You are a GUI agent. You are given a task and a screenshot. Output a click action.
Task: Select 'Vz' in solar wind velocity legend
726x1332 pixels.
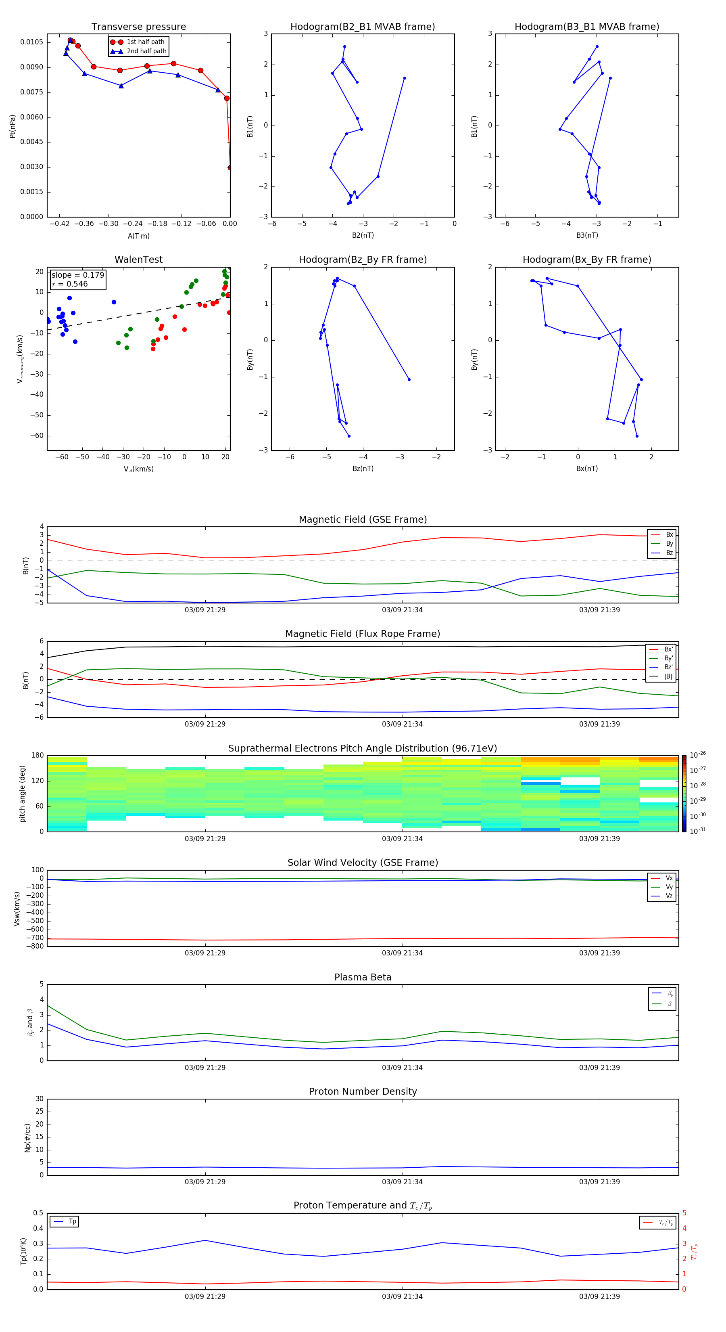click(662, 896)
